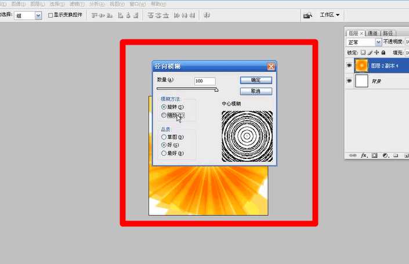The height and width of the screenshot is (264, 409).
Task: Open the 组 auto-select dropdown
Action: [x=38, y=16]
